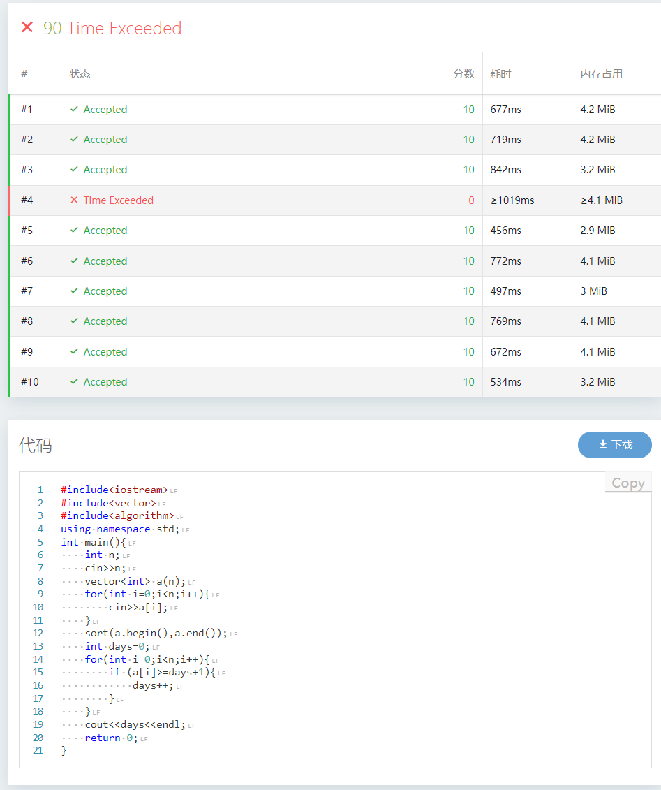Click Accepted status text on test #8
The image size is (661, 790).
coord(105,321)
